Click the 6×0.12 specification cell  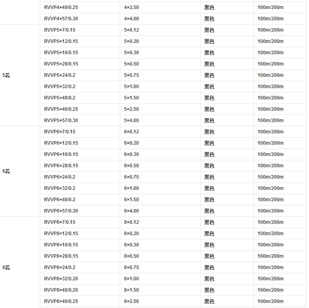(x=131, y=132)
